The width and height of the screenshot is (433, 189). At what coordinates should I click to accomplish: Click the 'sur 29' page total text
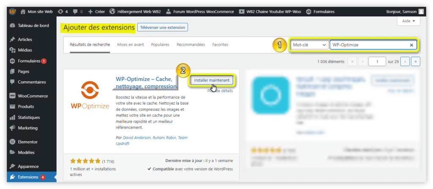(393, 62)
